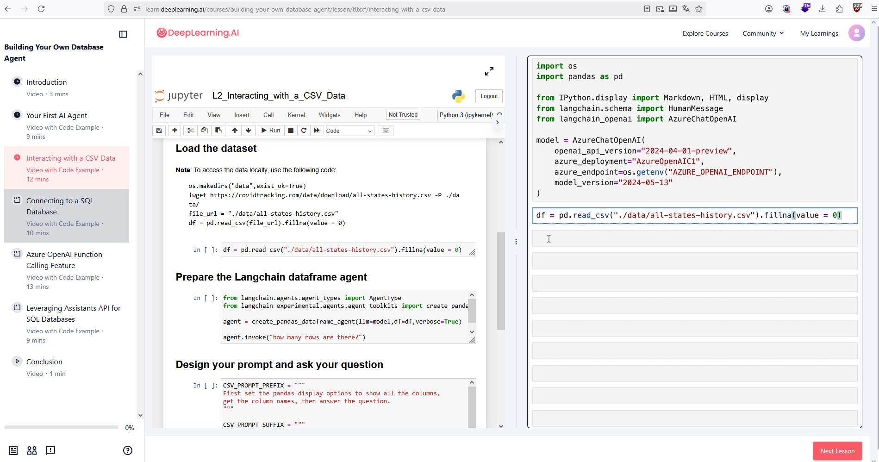Restart the kernel with the circular arrow icon
Viewport: 879px width, 462px height.
(304, 131)
